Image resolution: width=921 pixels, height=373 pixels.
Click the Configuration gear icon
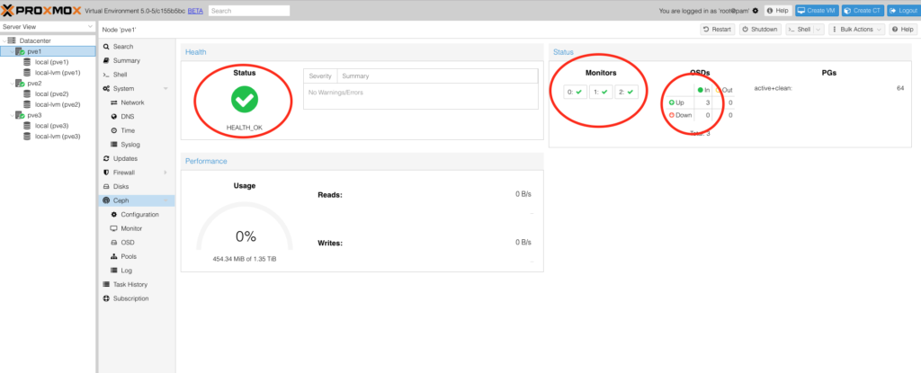114,215
